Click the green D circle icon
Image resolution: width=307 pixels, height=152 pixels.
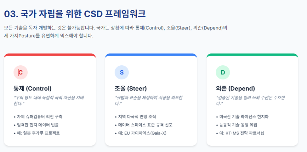pos(223,72)
